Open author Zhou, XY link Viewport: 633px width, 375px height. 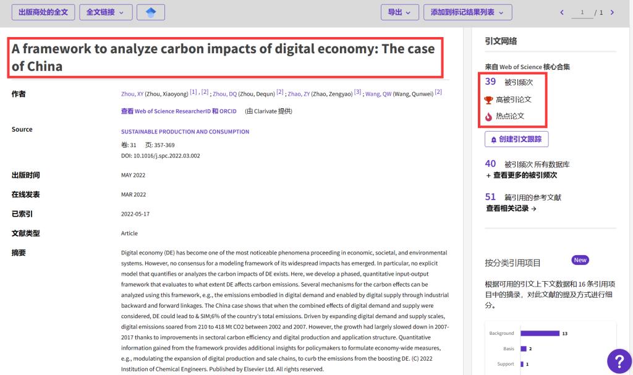(132, 94)
